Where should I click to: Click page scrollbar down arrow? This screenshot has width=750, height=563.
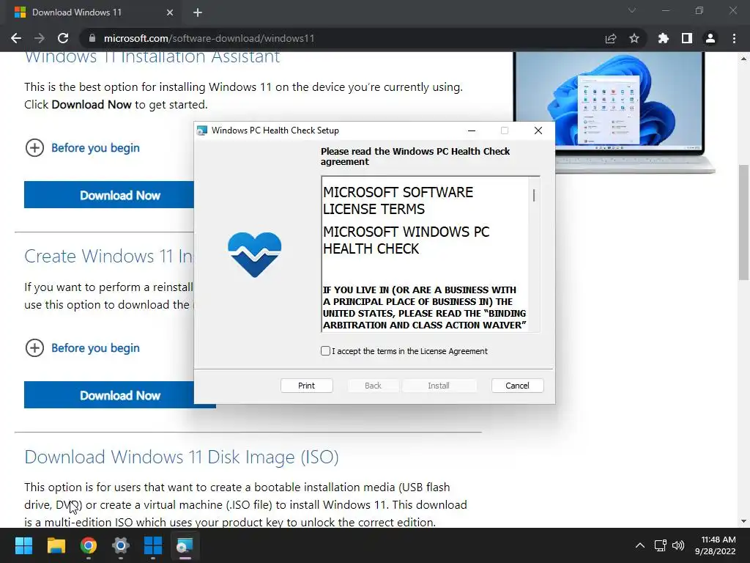[x=743, y=521]
